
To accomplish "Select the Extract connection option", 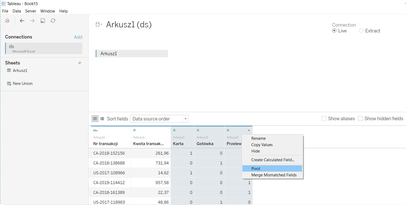I will 361,31.
